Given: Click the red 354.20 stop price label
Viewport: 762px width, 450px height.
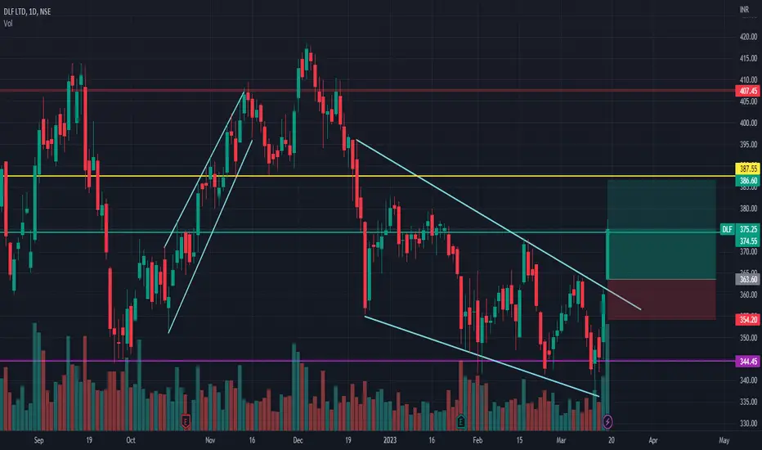Looking at the screenshot, I should coord(748,320).
